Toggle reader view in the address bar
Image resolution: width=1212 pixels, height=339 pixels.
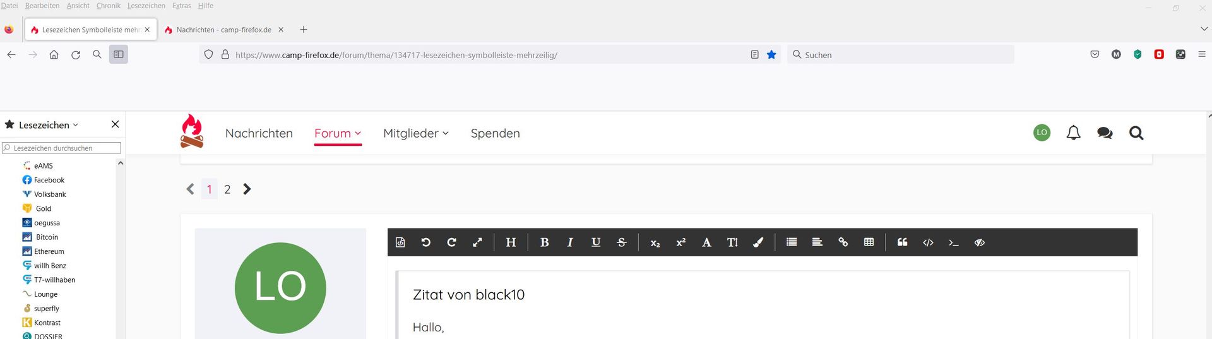click(x=754, y=55)
